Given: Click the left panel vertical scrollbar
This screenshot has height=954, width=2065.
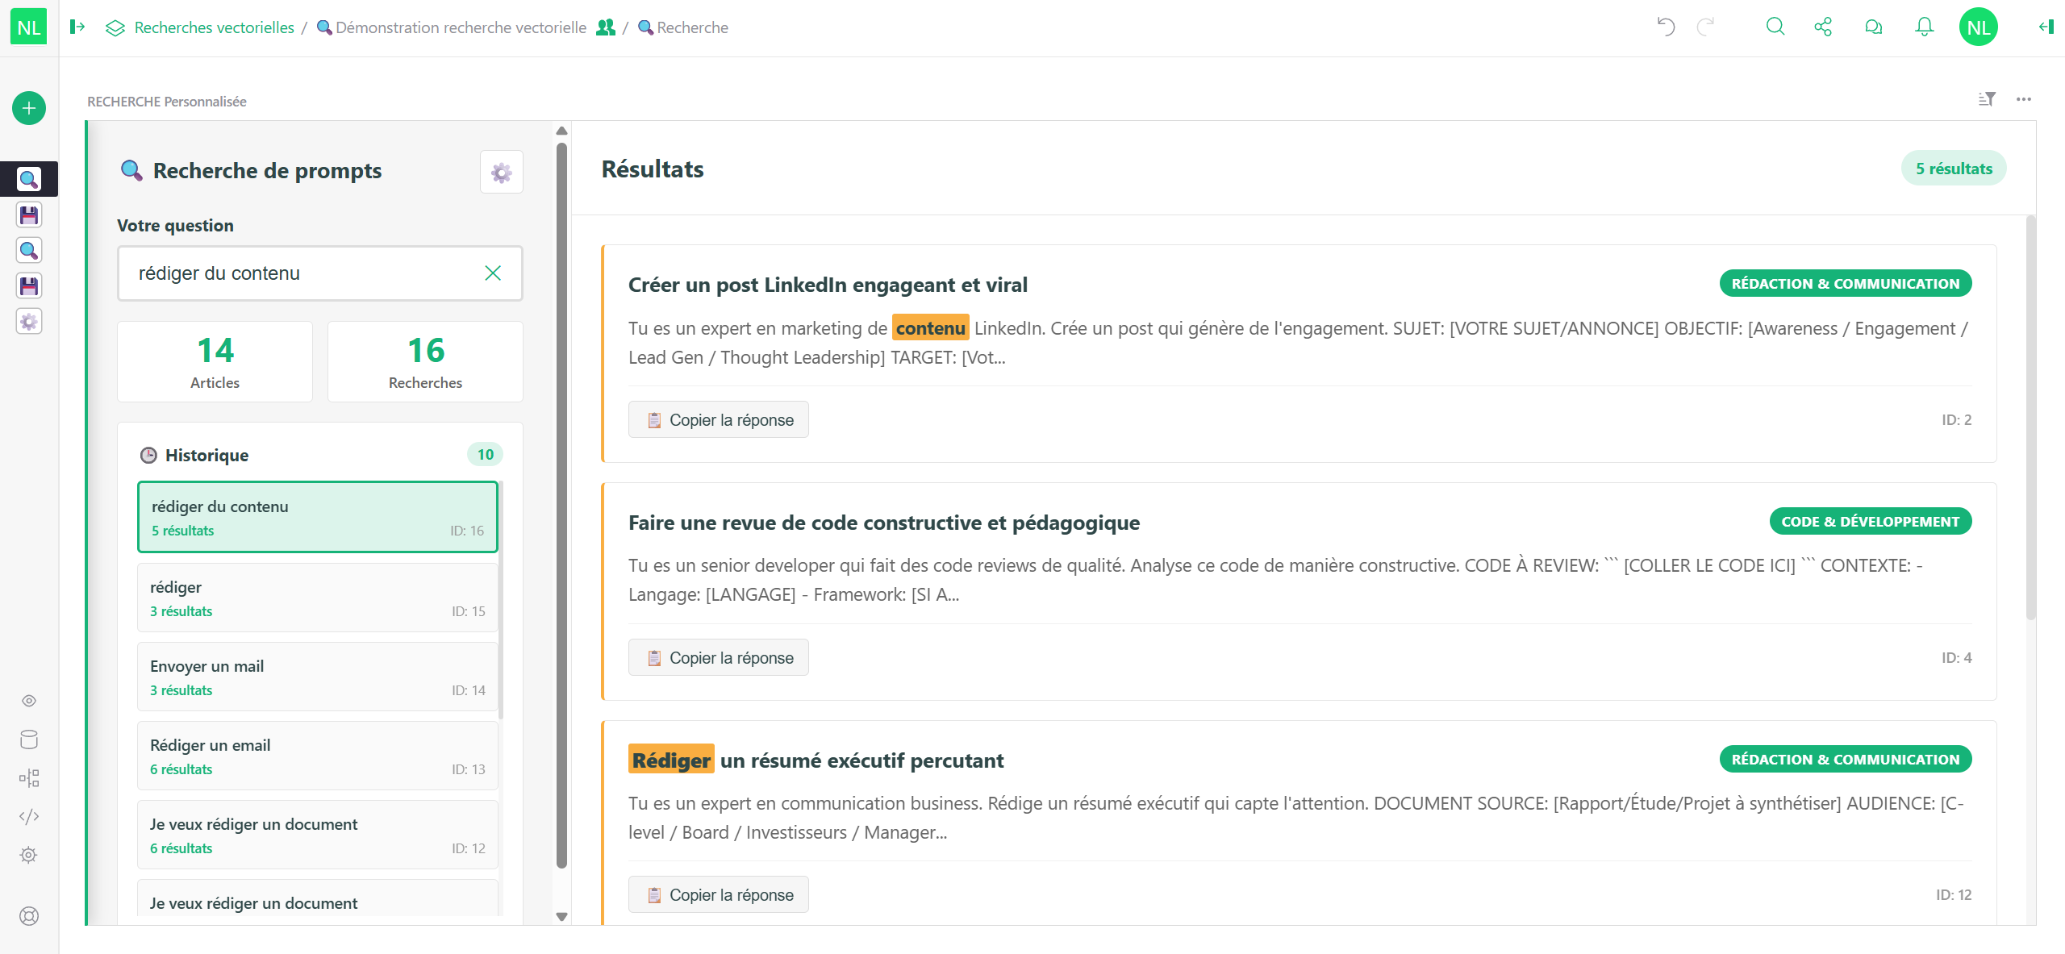Looking at the screenshot, I should (562, 506).
